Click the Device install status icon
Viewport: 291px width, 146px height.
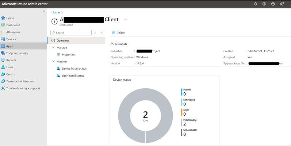point(58,69)
